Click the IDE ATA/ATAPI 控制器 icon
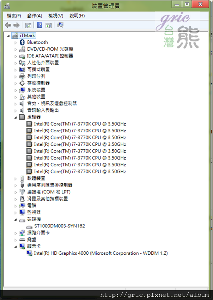Screen dimensions: 213x300 pyautogui.click(x=22, y=56)
